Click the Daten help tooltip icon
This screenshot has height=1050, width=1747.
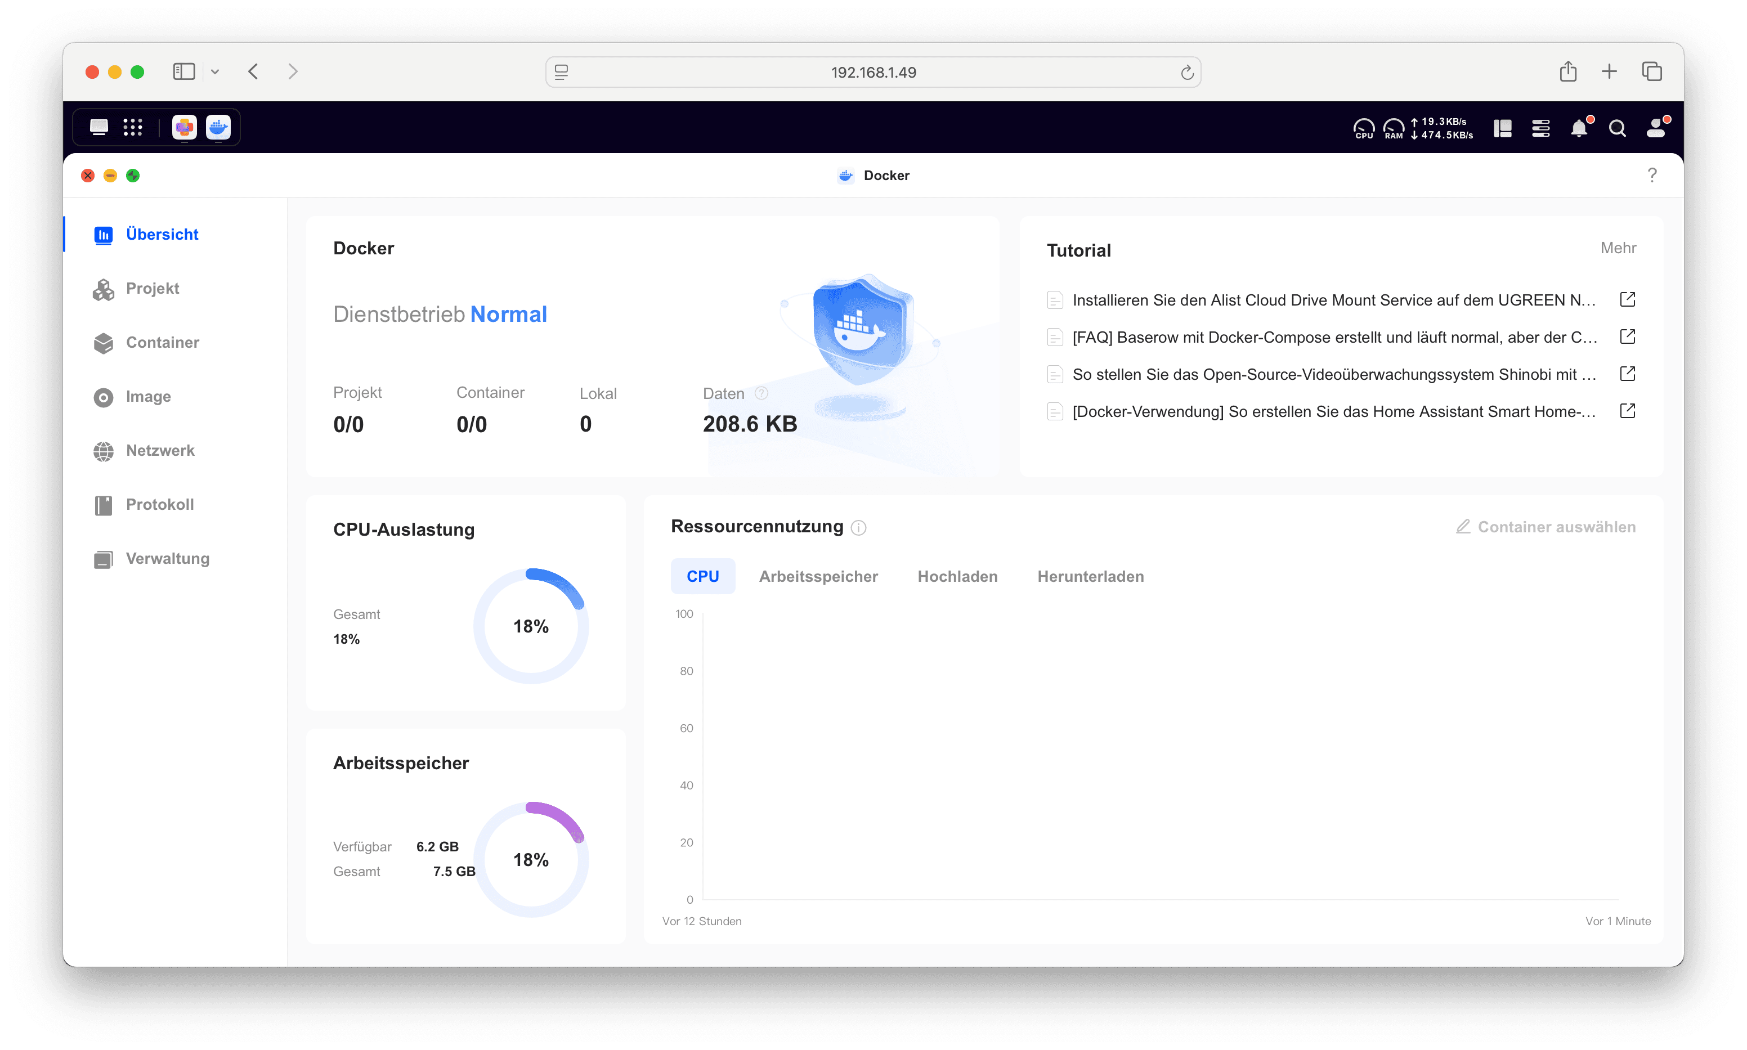[x=761, y=393]
